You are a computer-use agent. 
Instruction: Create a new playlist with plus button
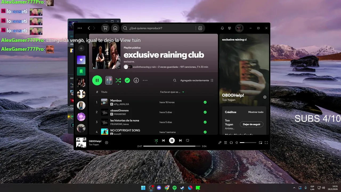81,48
